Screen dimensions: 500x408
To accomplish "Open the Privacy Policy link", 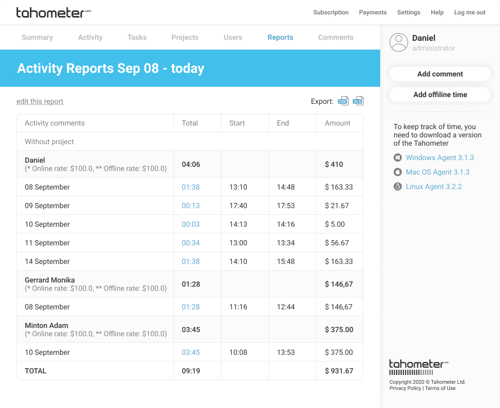I will tap(405, 388).
